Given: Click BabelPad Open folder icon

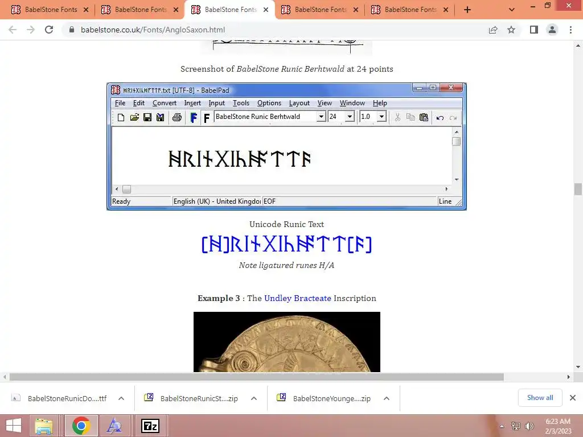Looking at the screenshot, I should (134, 117).
